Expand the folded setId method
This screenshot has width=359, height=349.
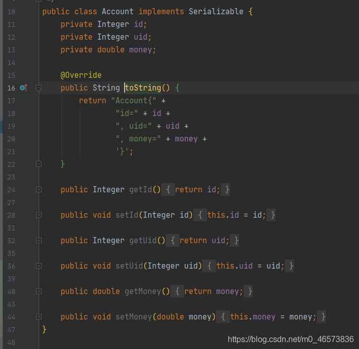click(39, 215)
